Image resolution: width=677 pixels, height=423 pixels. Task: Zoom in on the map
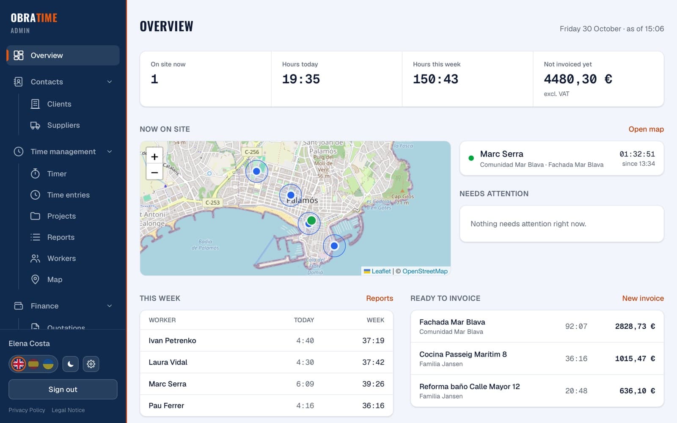pos(154,157)
